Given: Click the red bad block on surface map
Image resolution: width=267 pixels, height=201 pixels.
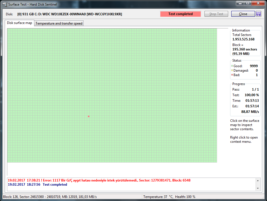Looking at the screenshot, I should coord(89,116).
